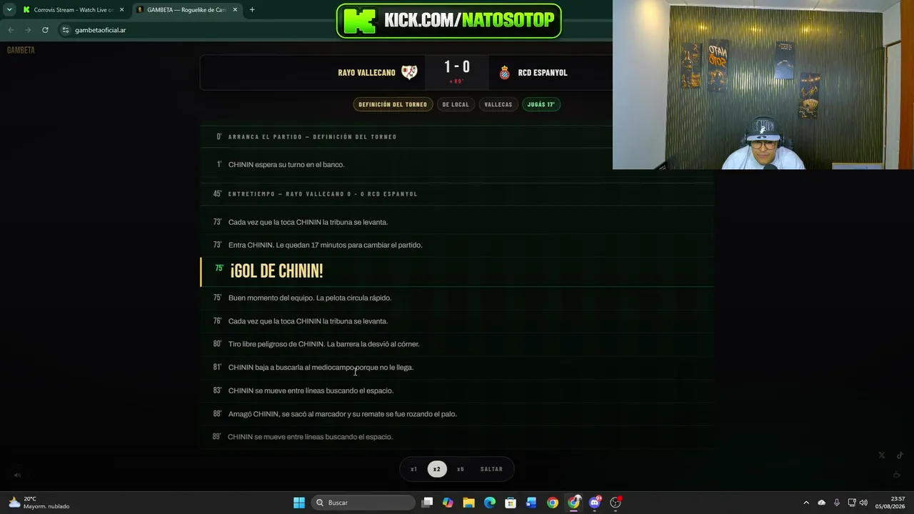Viewport: 914px width, 514px height.
Task: Click the 'CHININ baja a buscarla al mediocampo' line
Action: click(x=321, y=368)
